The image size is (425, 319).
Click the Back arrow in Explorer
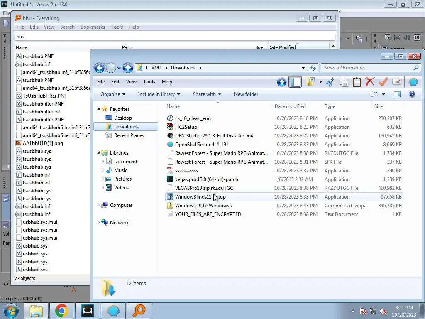[x=99, y=68]
